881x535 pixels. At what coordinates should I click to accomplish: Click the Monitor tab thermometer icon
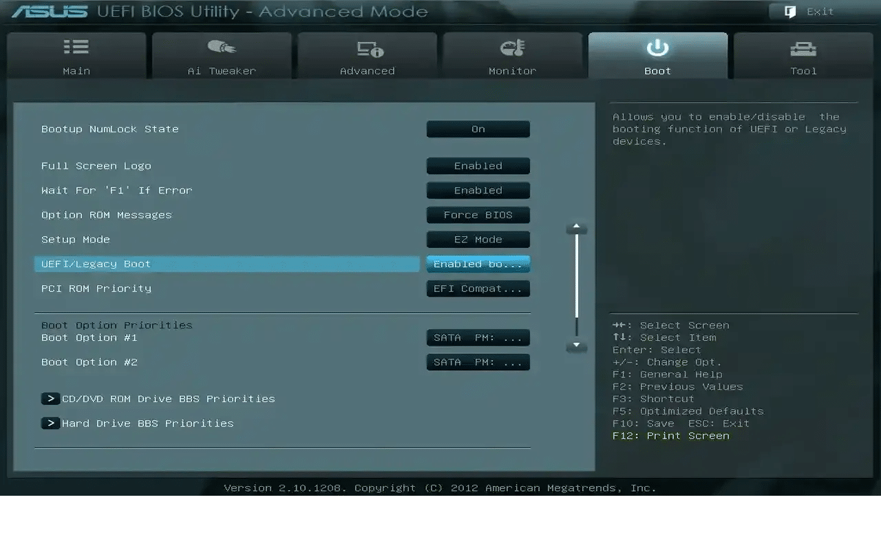[512, 48]
